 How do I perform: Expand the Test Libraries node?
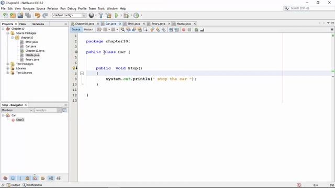(x=8, y=73)
